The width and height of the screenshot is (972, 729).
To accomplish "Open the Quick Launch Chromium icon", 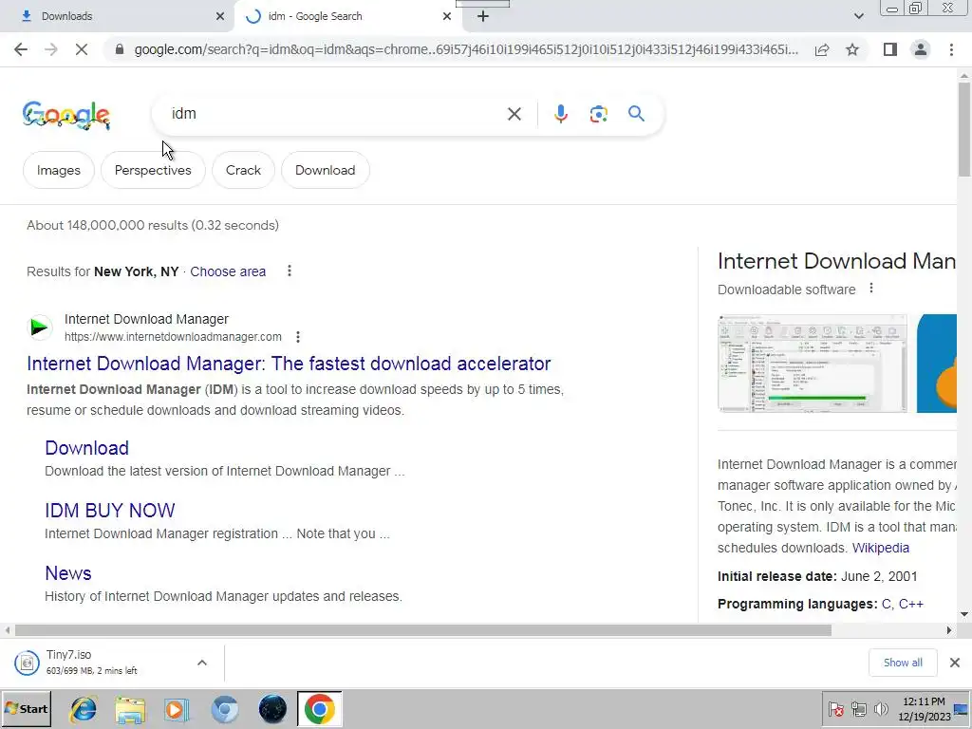I will click(x=224, y=709).
